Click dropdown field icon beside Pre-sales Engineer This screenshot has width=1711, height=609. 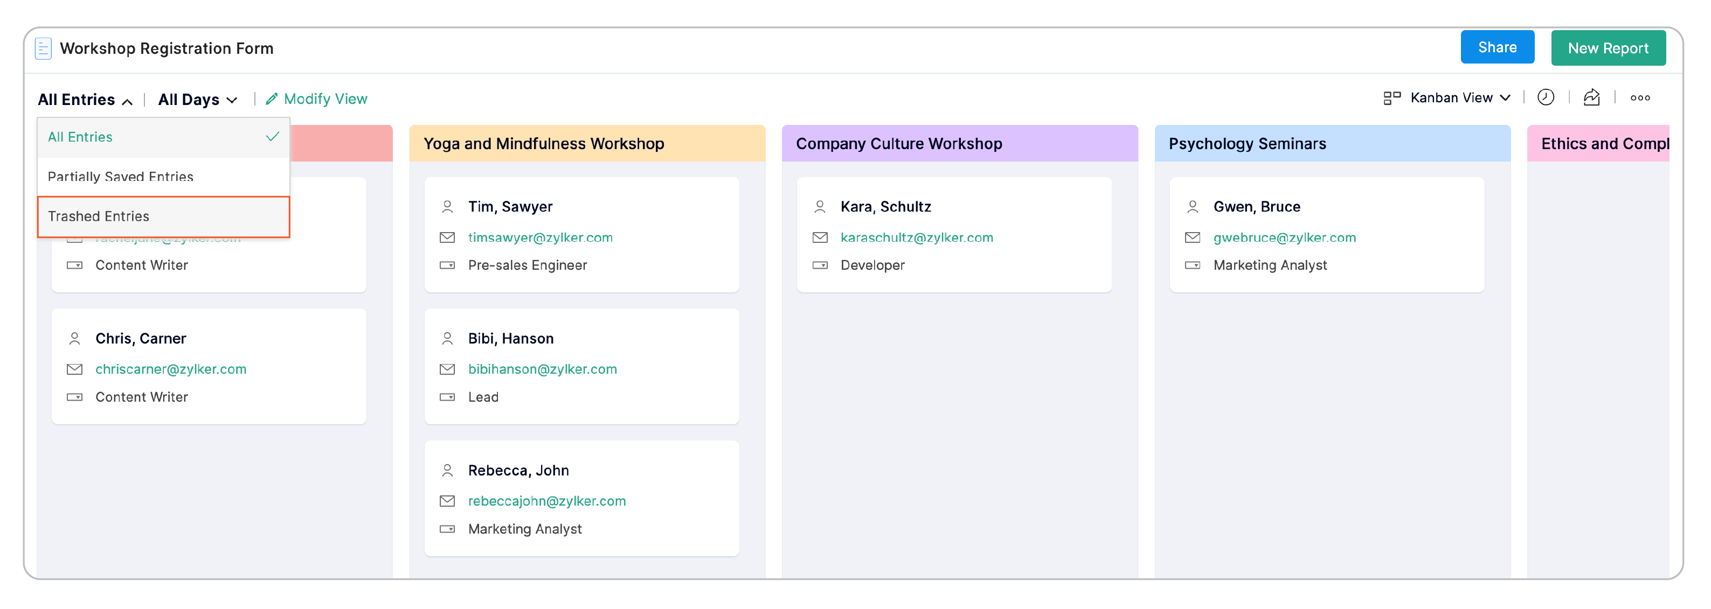(x=448, y=265)
